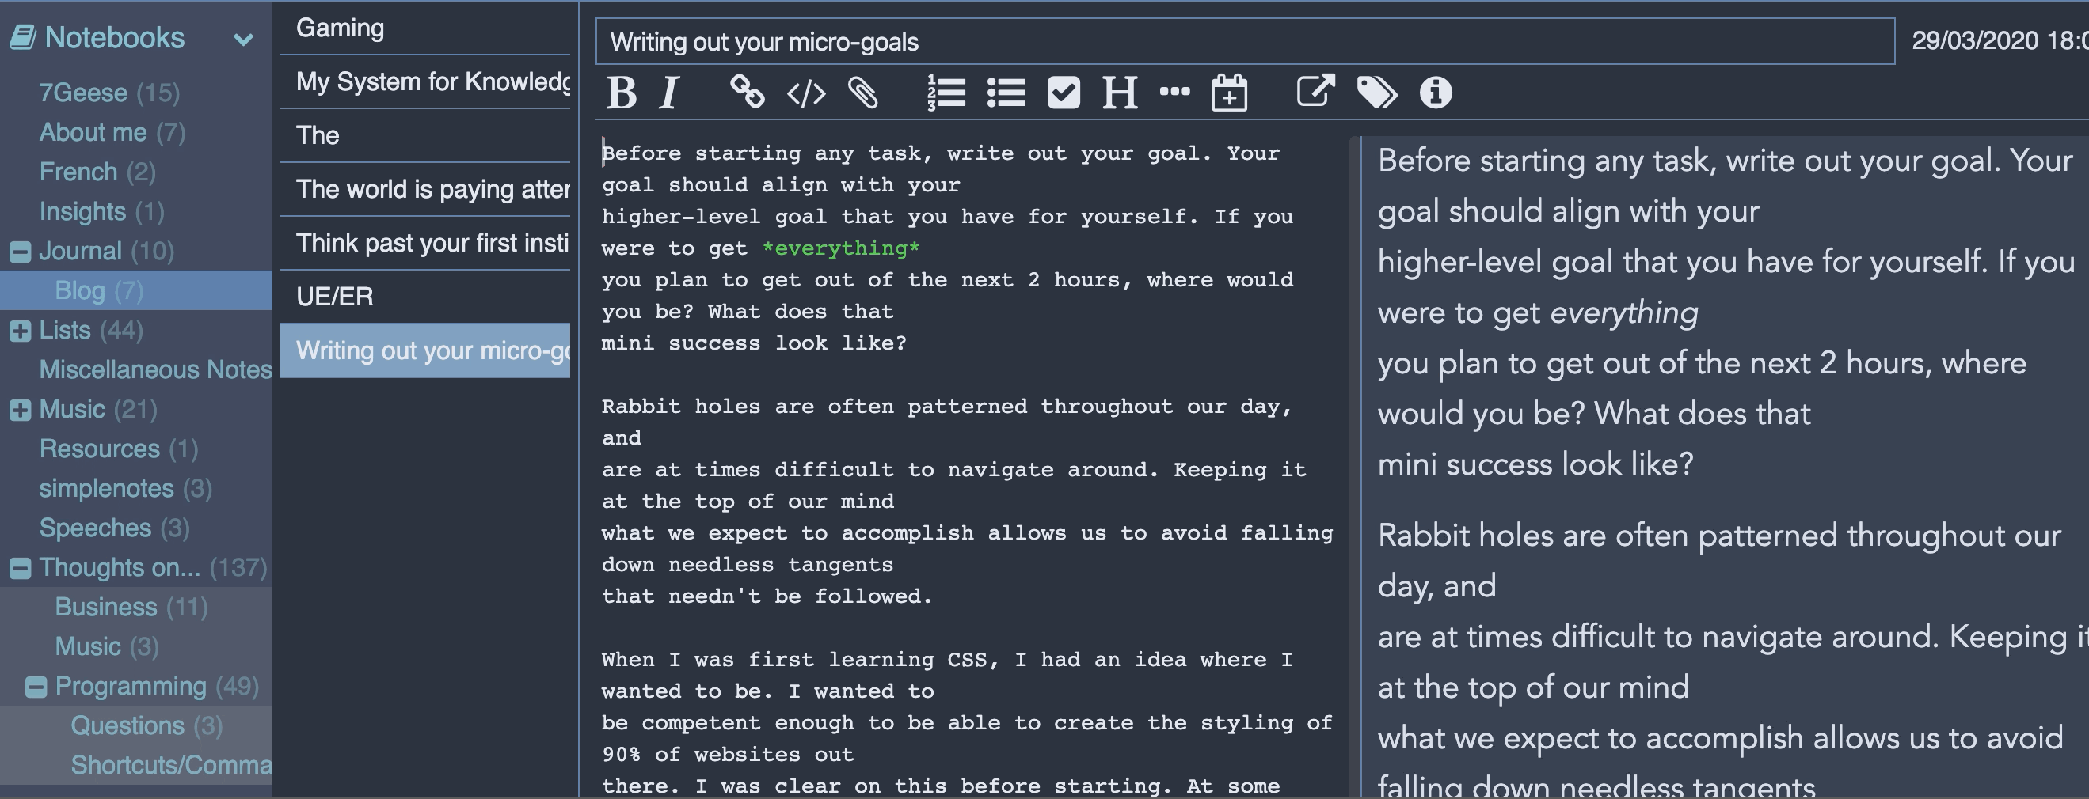2089x799 pixels.
Task: Open The world is paying attention note
Action: 425,190
